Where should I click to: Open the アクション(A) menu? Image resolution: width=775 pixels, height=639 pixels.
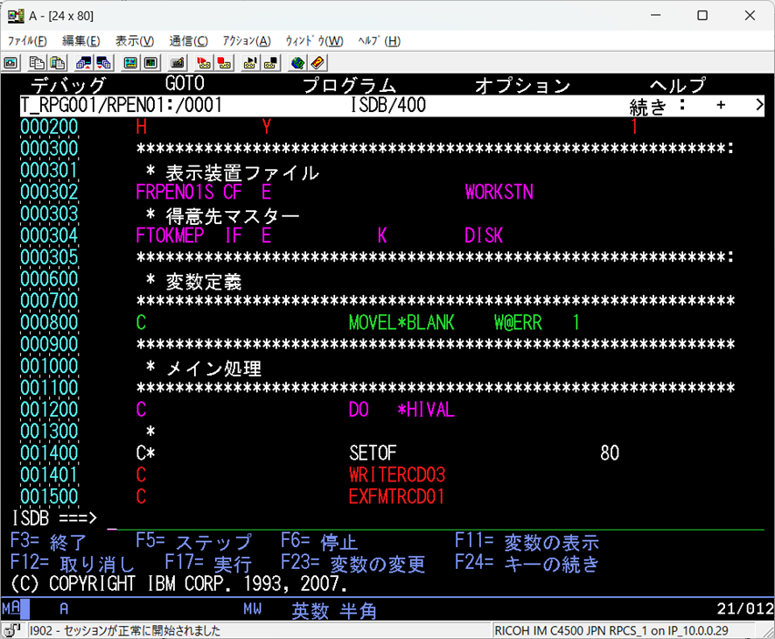pos(246,41)
